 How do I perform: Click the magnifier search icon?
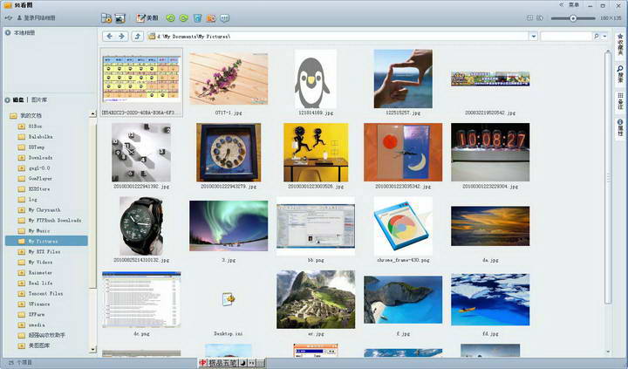click(597, 36)
